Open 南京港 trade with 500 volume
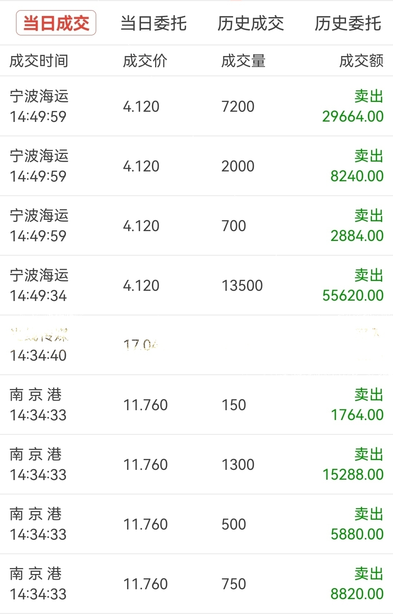This screenshot has width=393, height=614. click(x=196, y=524)
